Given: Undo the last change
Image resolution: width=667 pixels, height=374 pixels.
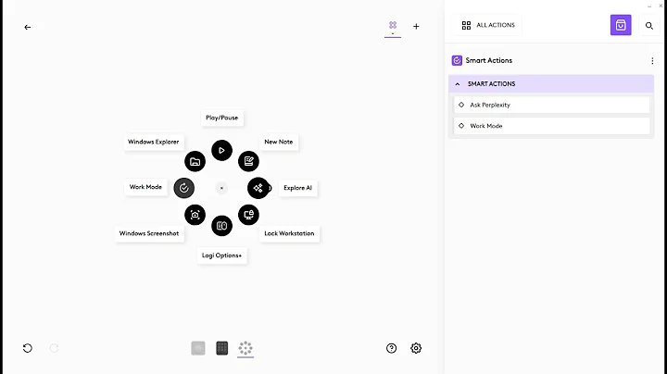Looking at the screenshot, I should pos(28,348).
